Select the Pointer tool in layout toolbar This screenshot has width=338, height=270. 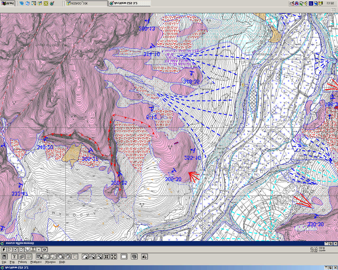(4, 249)
